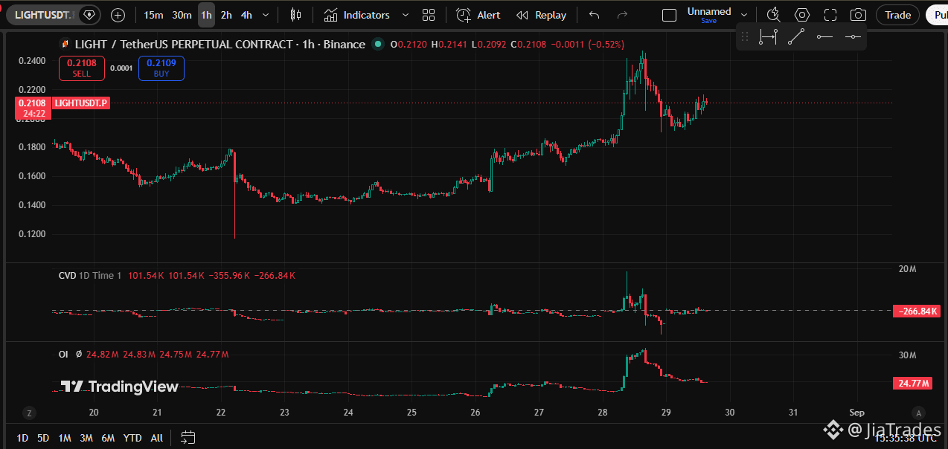Set date range to 6M
The height and width of the screenshot is (449, 948).
pyautogui.click(x=108, y=438)
